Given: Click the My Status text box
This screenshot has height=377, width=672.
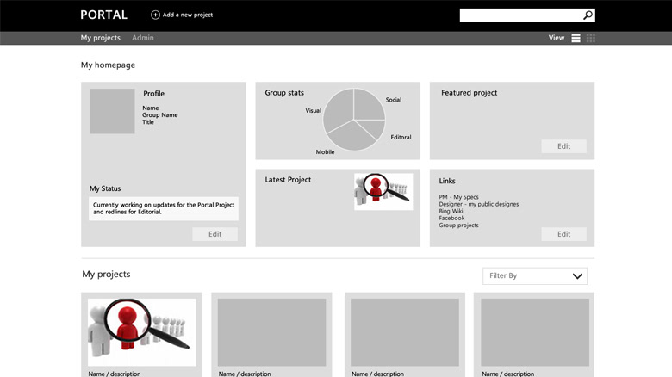Looking at the screenshot, I should 164,208.
